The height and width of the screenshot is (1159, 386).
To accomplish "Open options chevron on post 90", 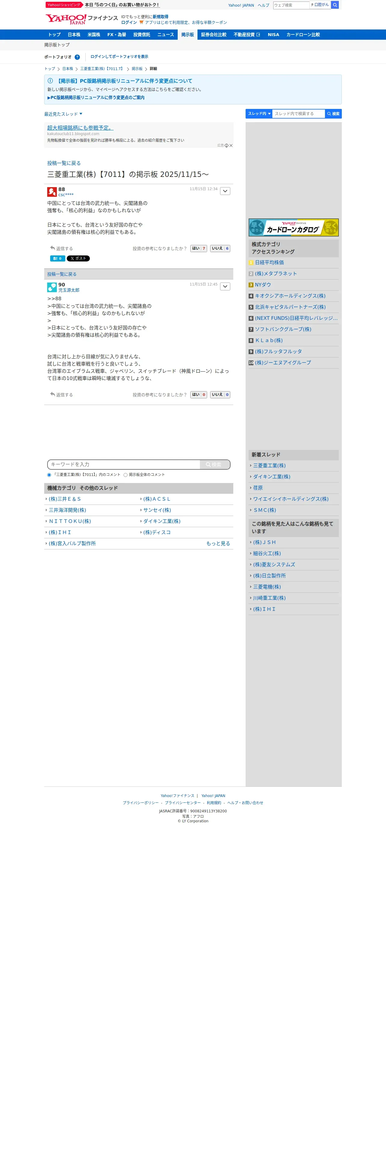I will point(225,287).
